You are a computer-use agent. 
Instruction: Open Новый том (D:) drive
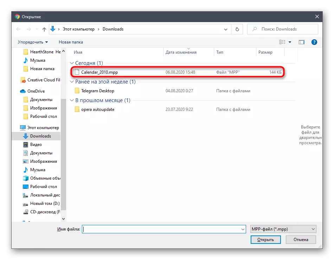41,204
